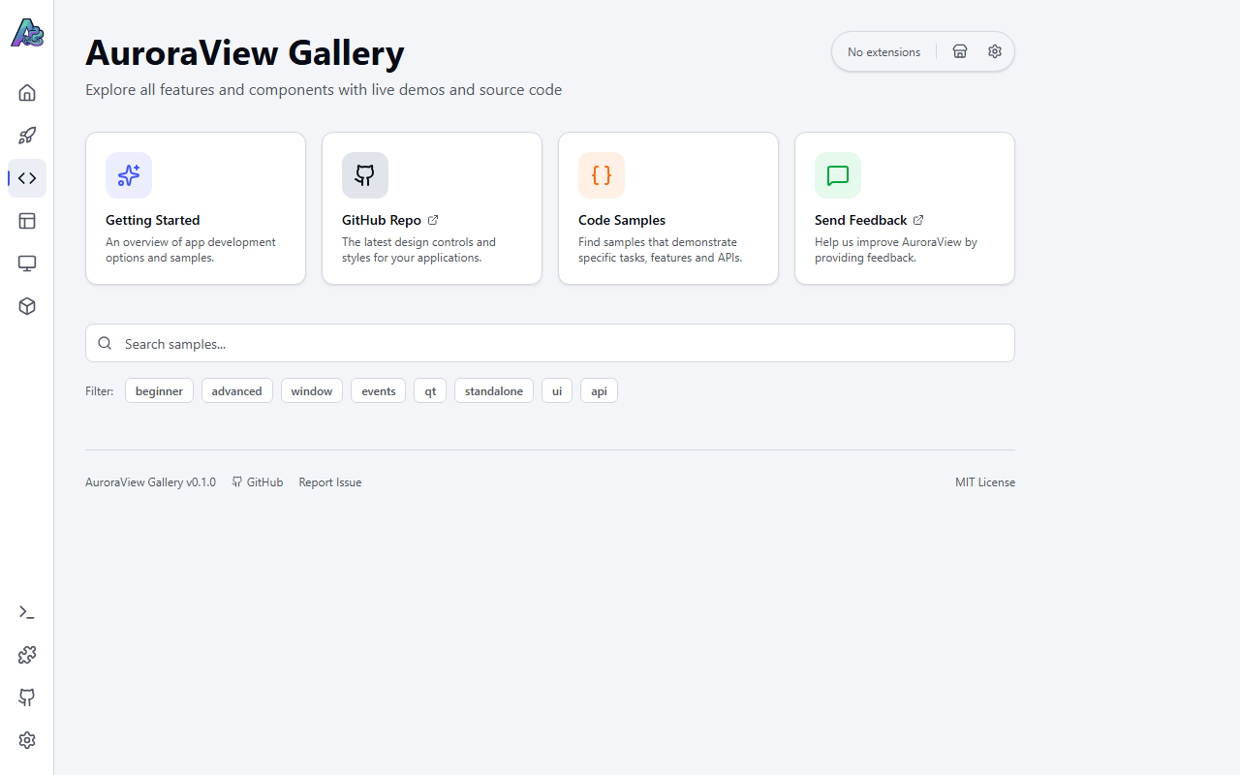
Task: Click the Search samples input field
Action: [x=549, y=343]
